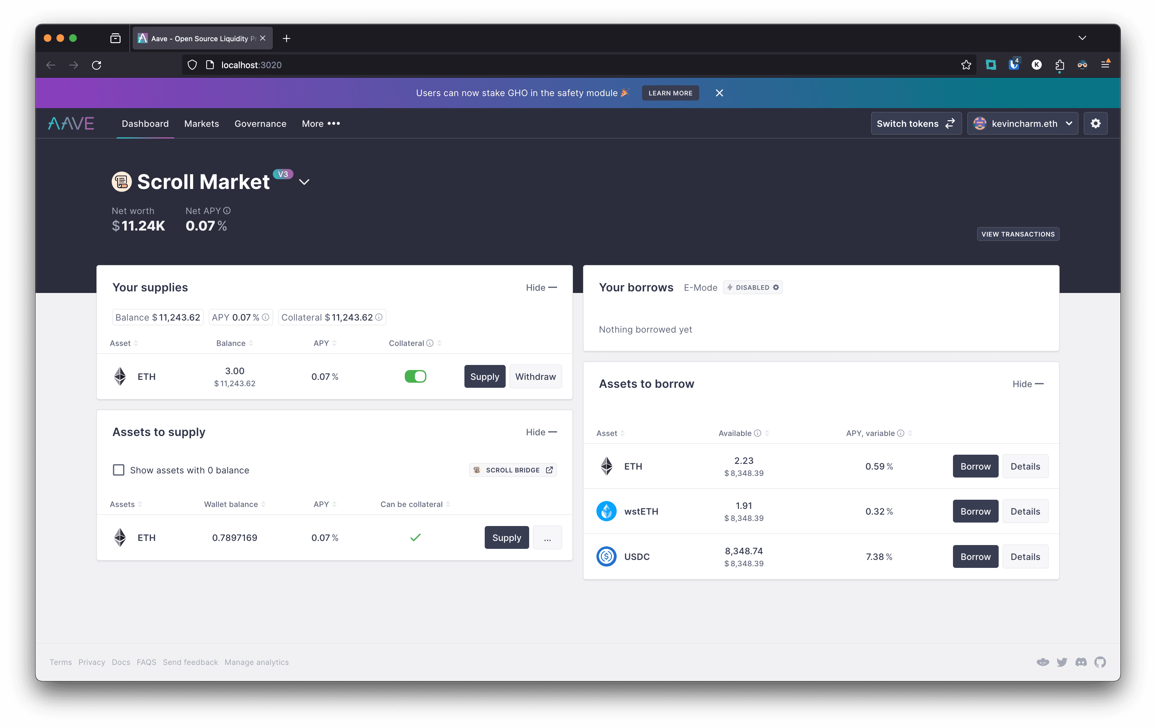Open the new tab plus button
Viewport: 1156px width, 728px height.
coord(286,38)
